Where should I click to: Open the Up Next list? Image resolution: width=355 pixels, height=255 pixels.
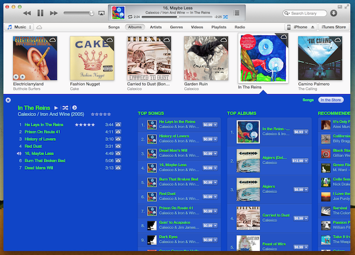click(237, 12)
